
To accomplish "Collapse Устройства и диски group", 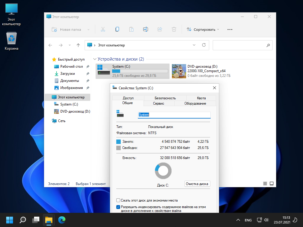I will pos(95,59).
